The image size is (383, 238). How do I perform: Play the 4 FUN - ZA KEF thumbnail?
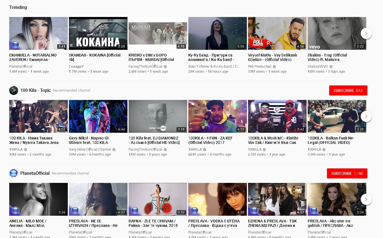[x=218, y=116]
